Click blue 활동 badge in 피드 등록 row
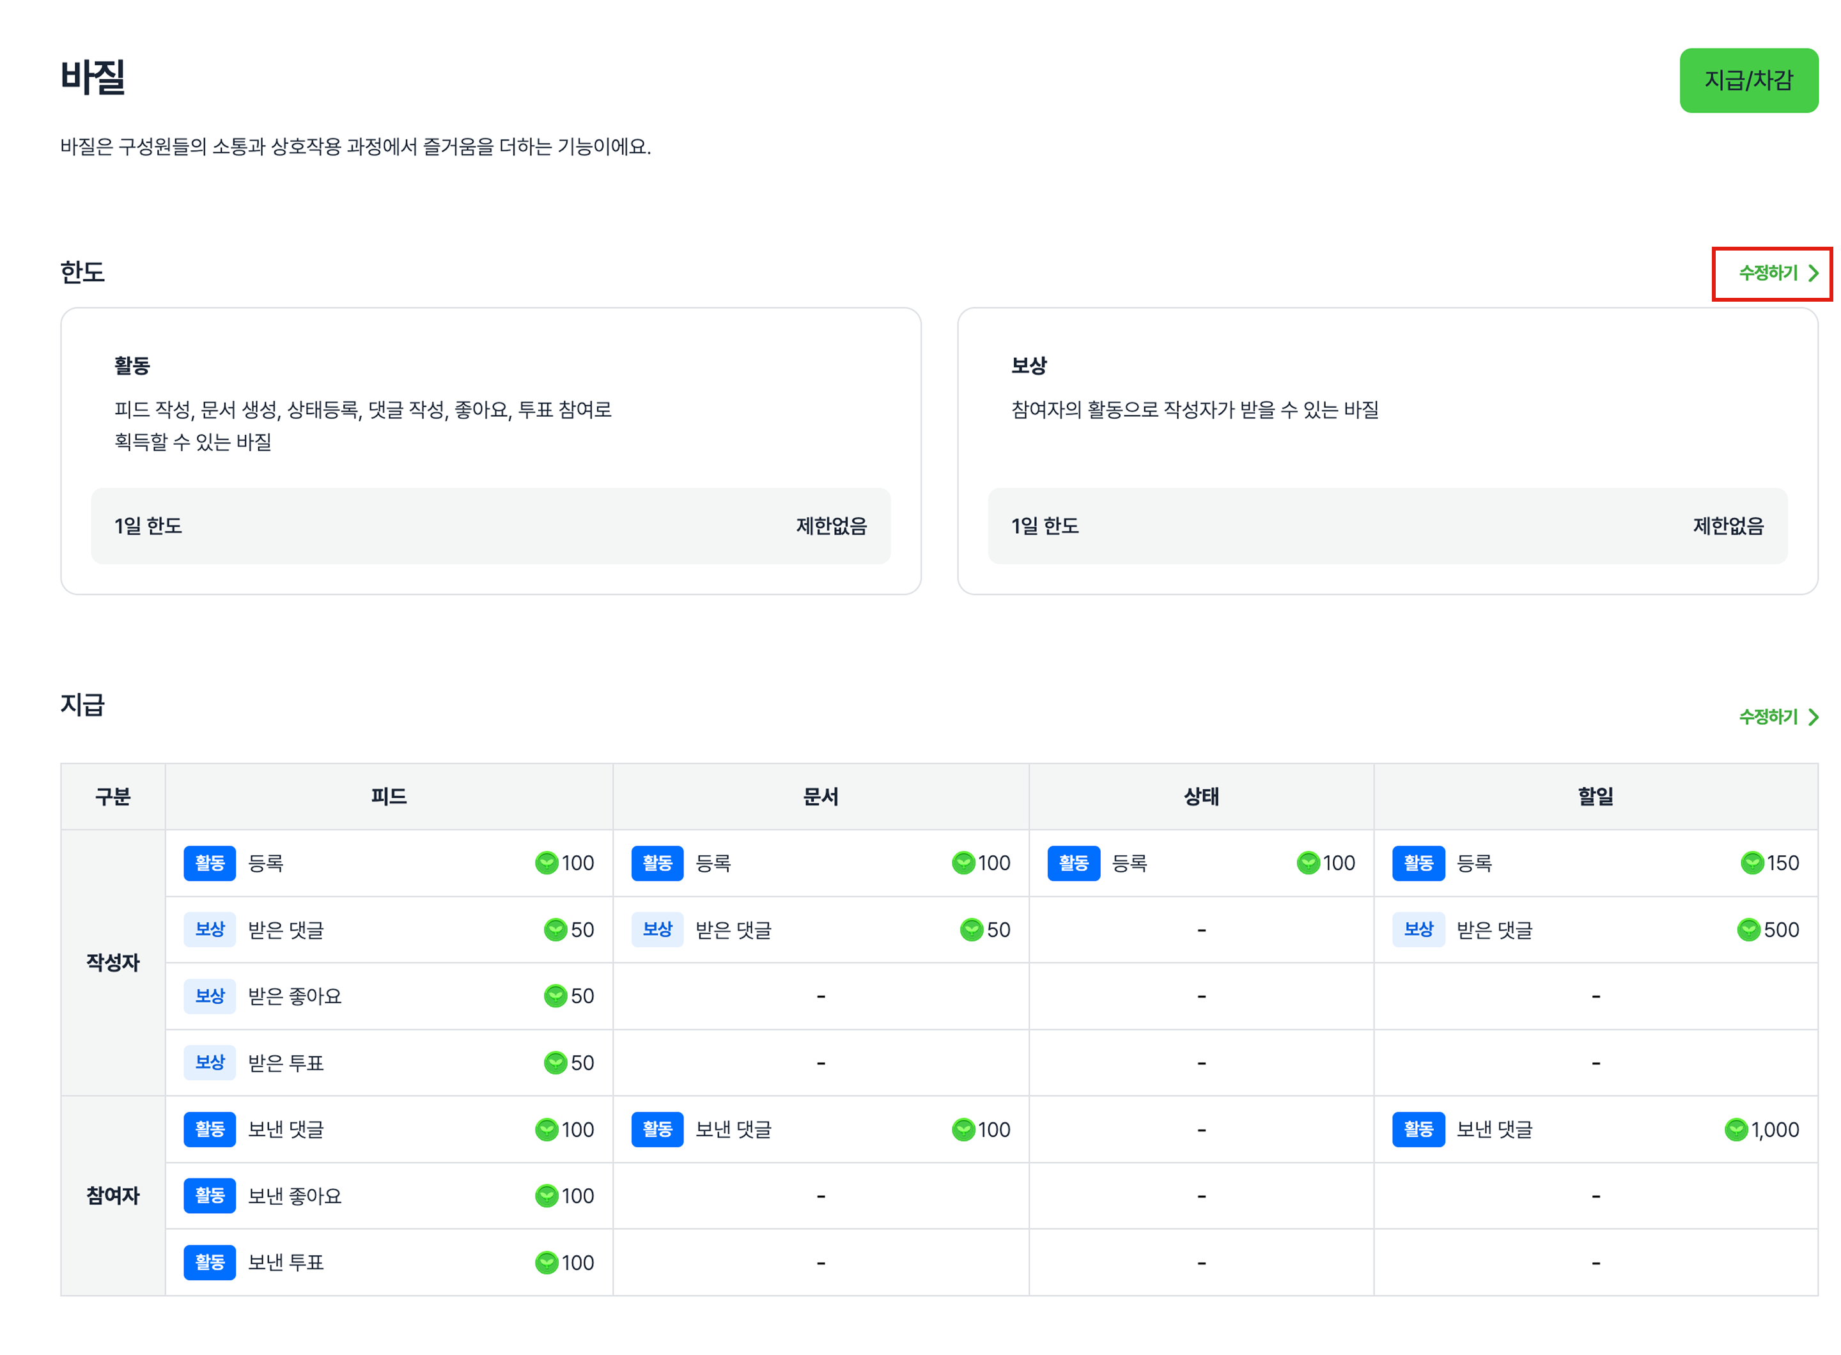The width and height of the screenshot is (1841, 1355). 209,863
